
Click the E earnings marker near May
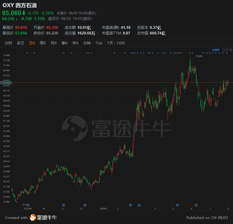pyautogui.click(x=177, y=205)
